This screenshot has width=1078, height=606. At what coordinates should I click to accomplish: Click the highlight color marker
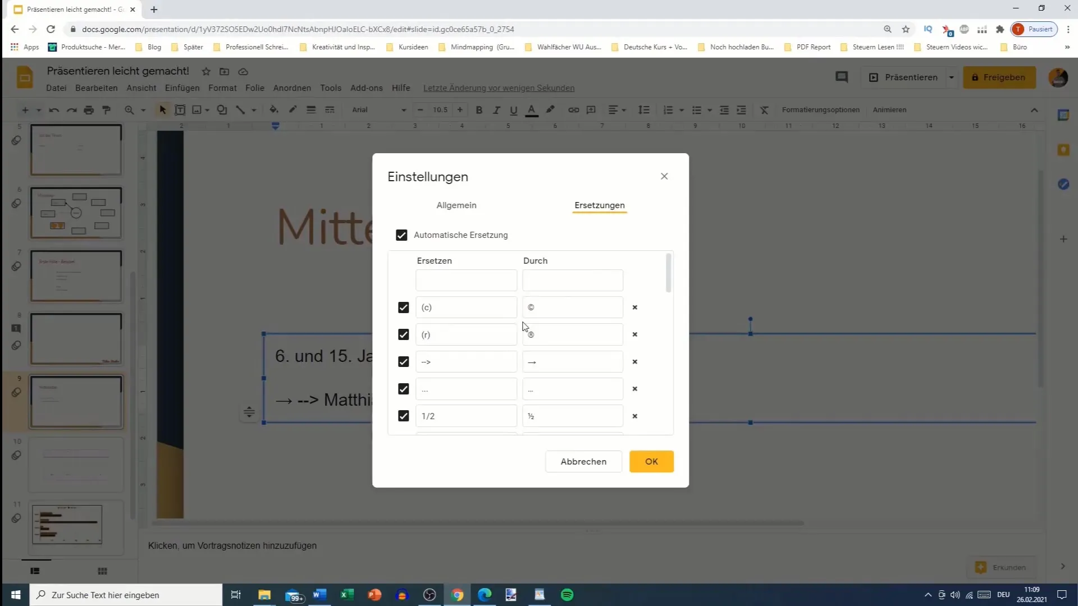[550, 110]
